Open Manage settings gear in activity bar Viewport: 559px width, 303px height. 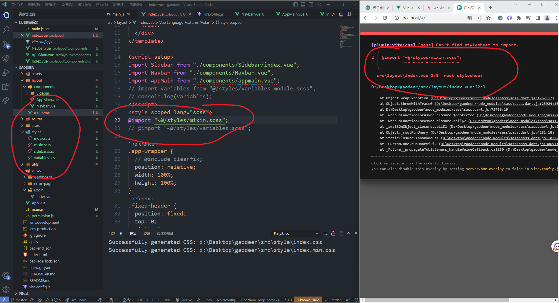pos(6,289)
